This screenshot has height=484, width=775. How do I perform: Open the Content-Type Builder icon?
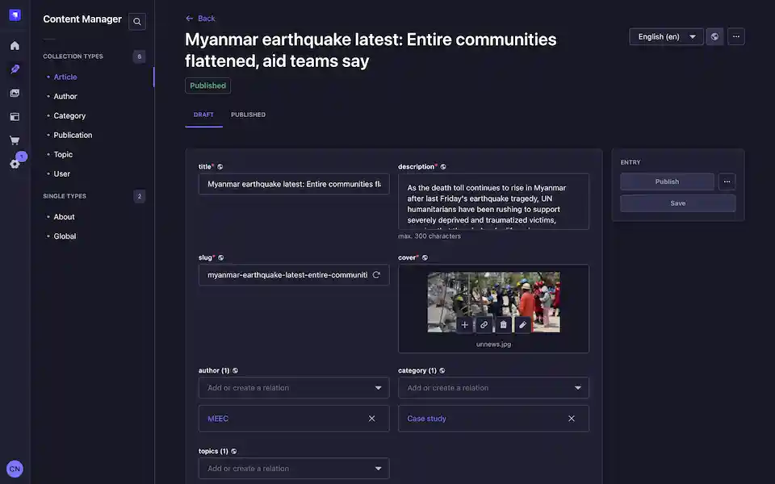coord(14,116)
